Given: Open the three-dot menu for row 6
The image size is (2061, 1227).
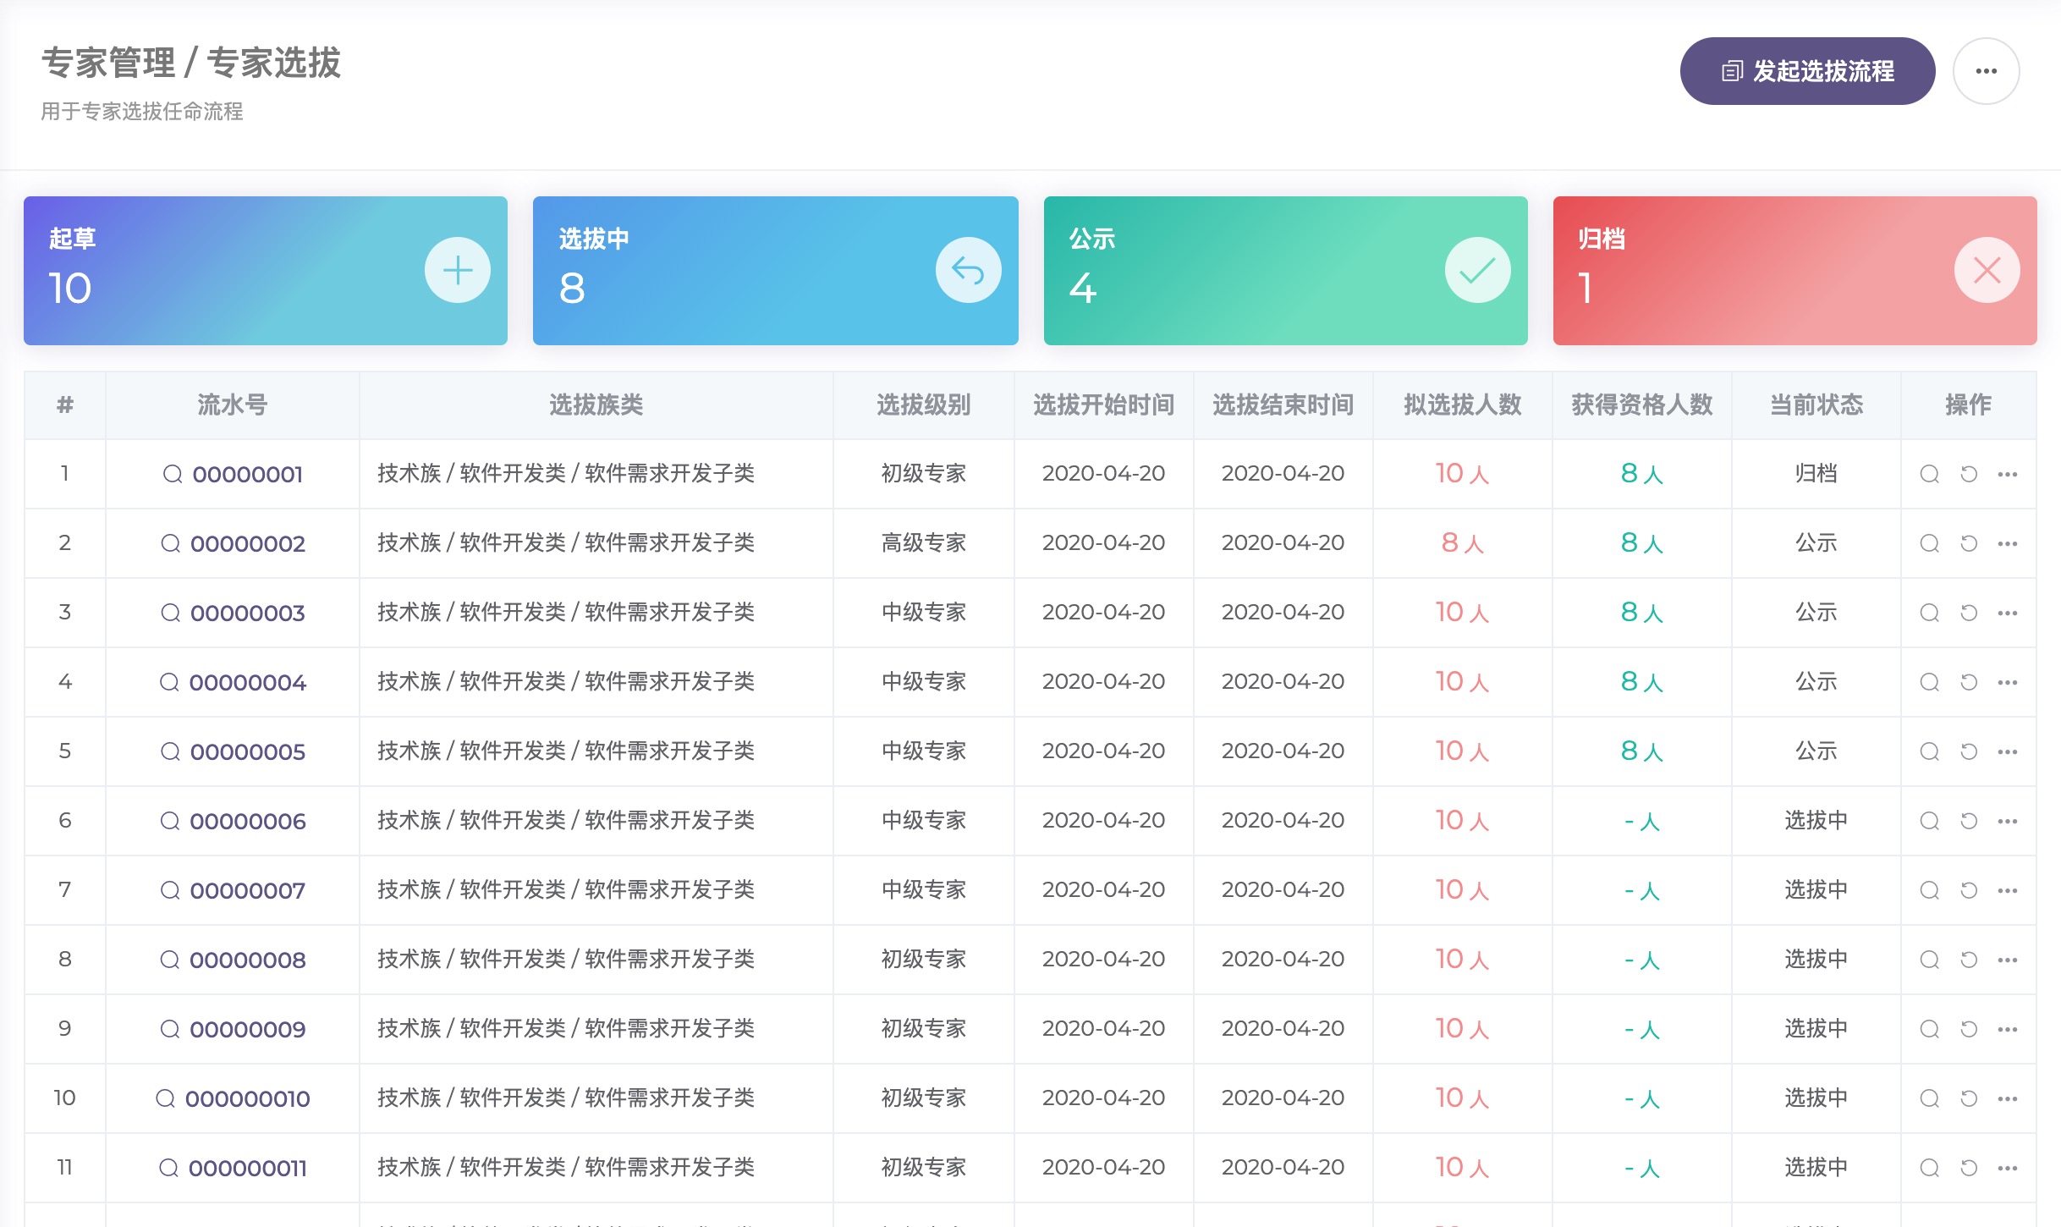Looking at the screenshot, I should point(2008,821).
